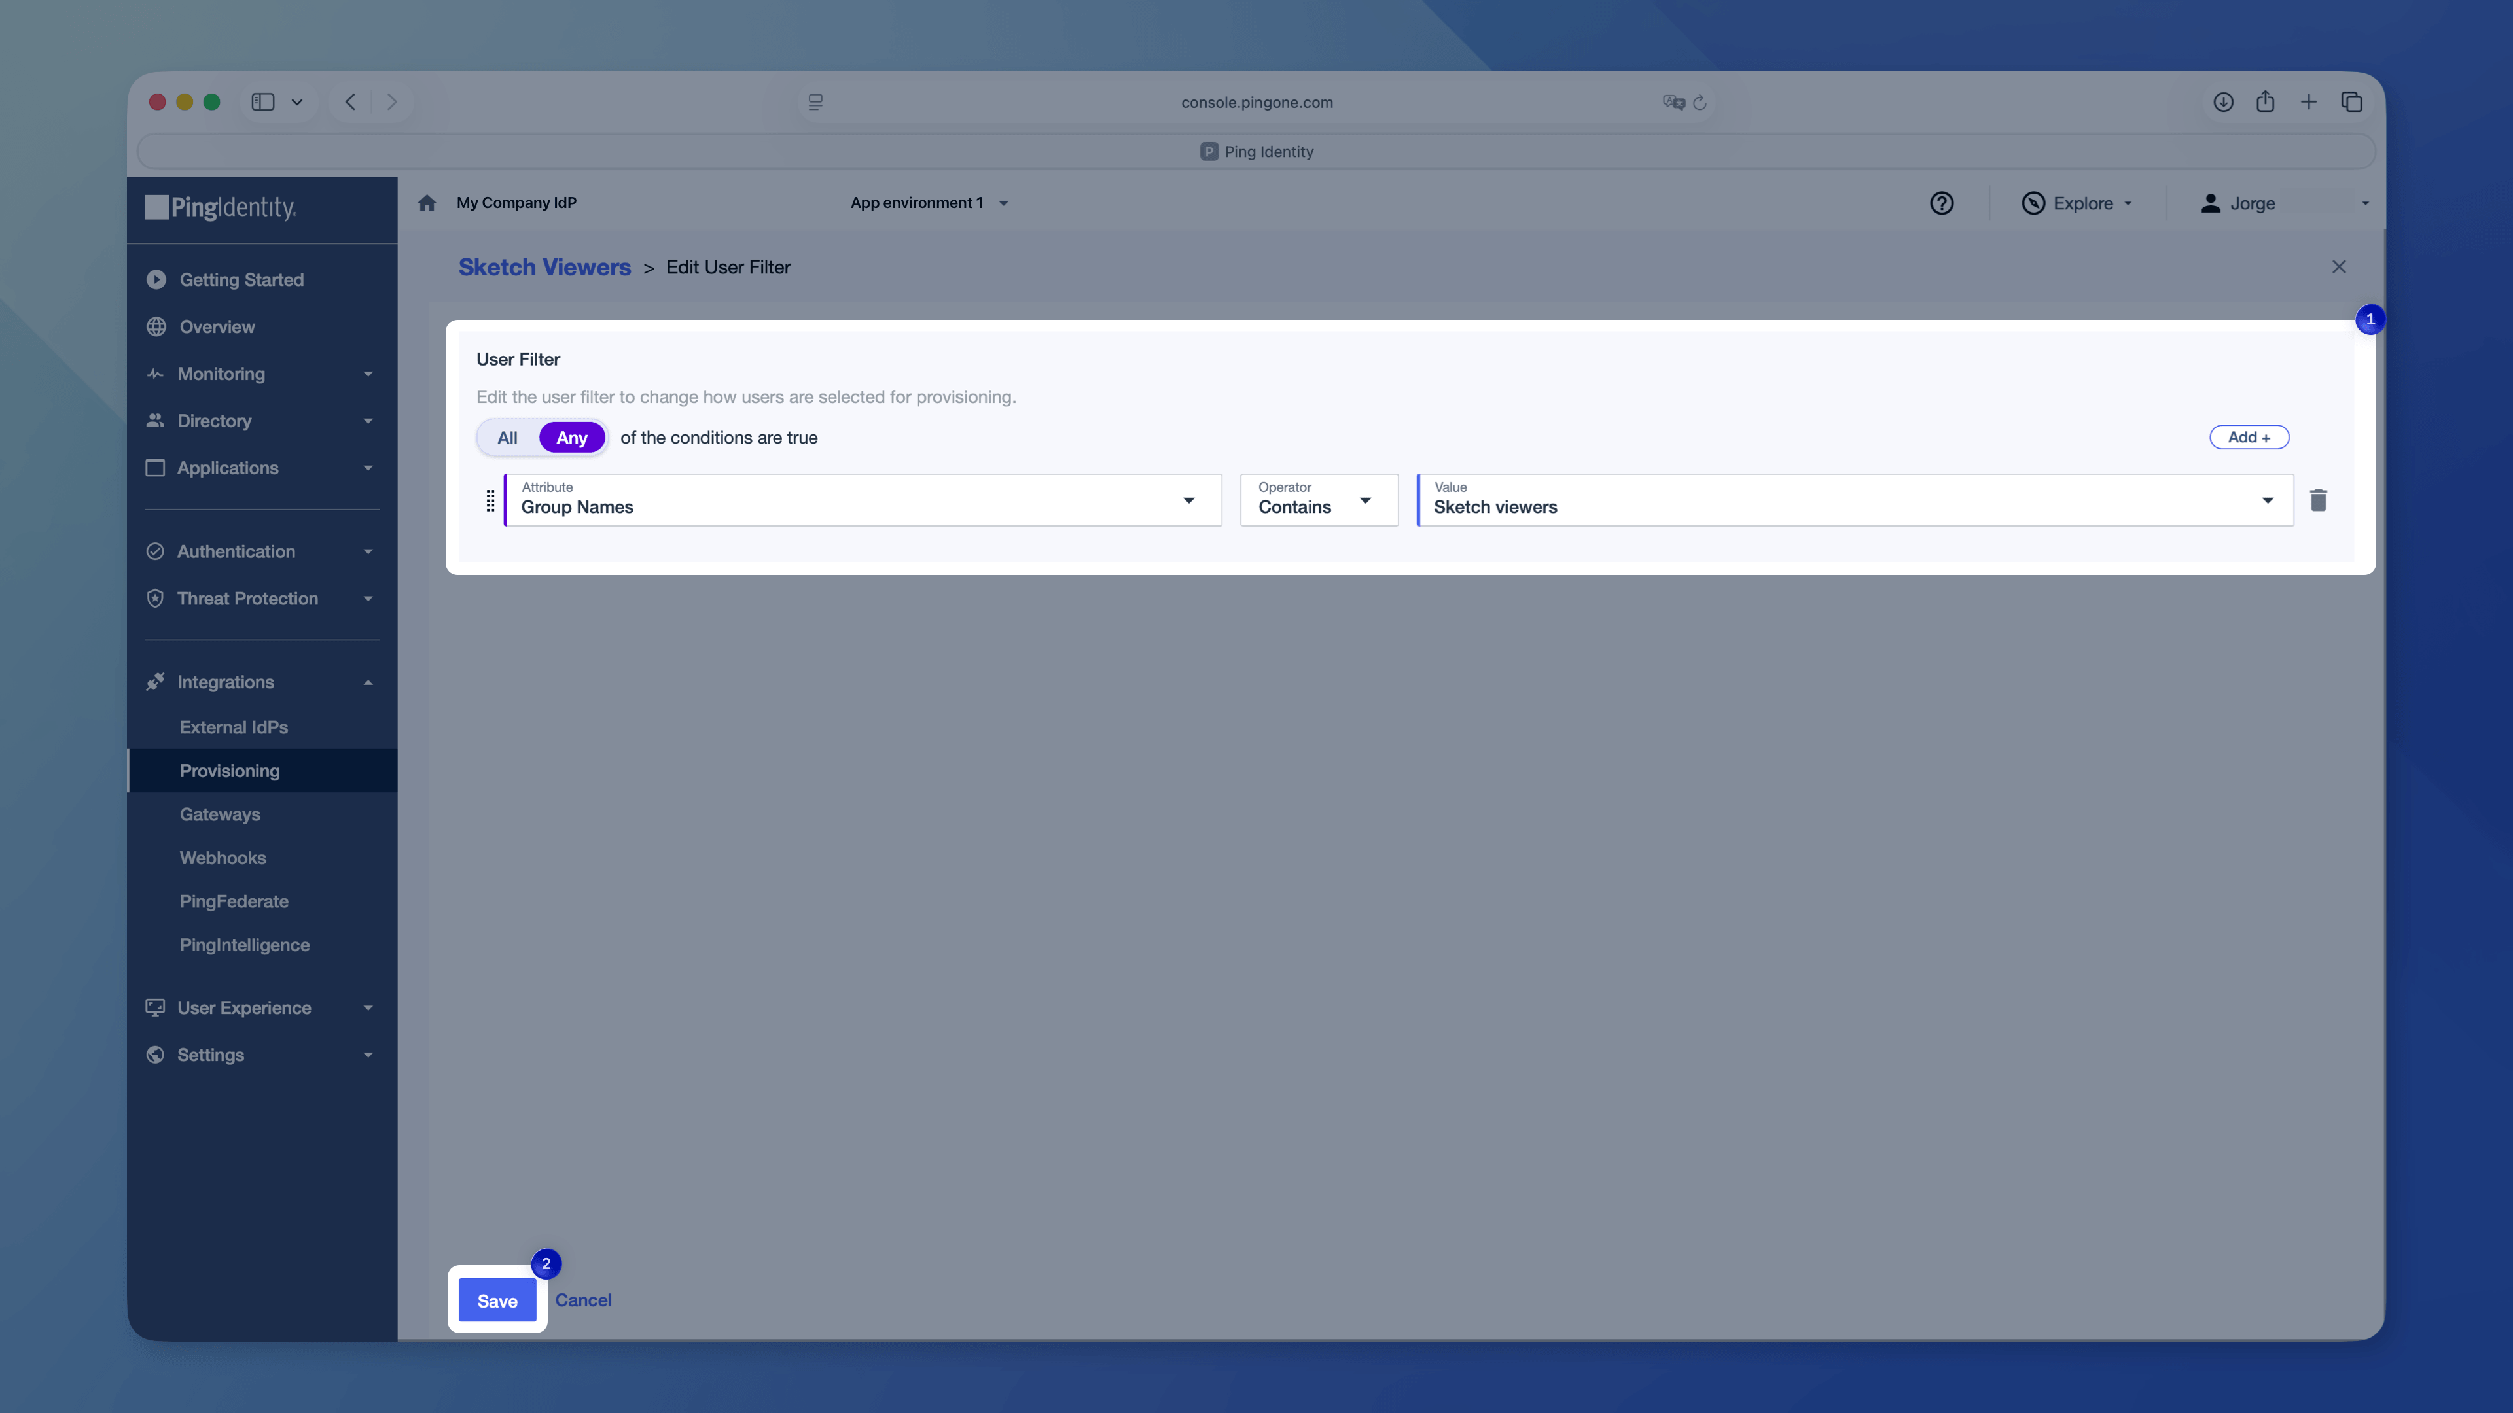Delete the Group Names filter condition

click(2319, 500)
